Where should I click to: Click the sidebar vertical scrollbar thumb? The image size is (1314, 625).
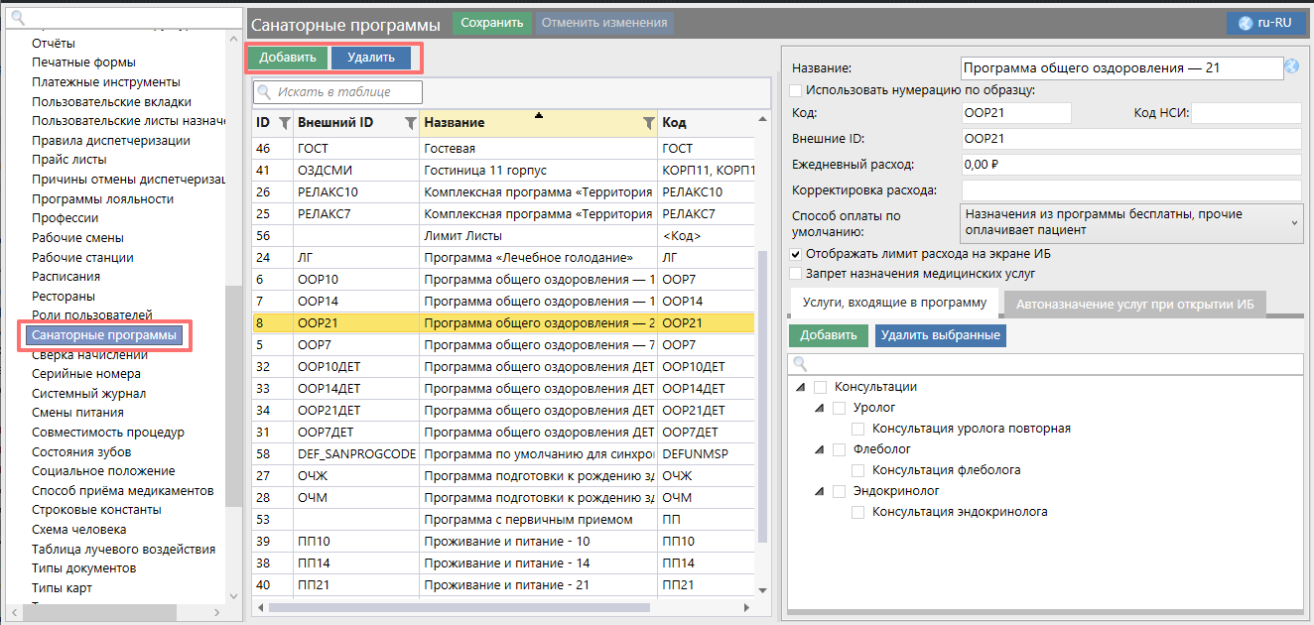pos(233,397)
